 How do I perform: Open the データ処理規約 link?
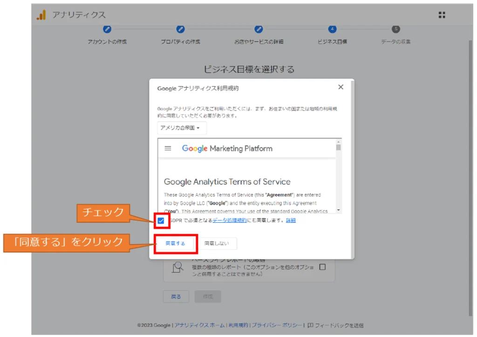pos(230,220)
